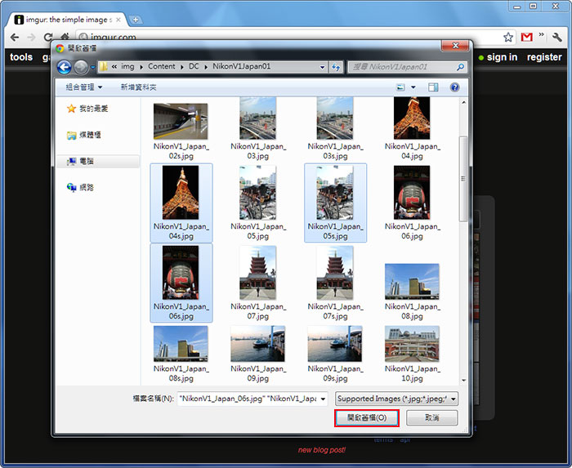Click Chrome browser back arrow
Viewport: 572px width, 468px height.
pyautogui.click(x=15, y=38)
